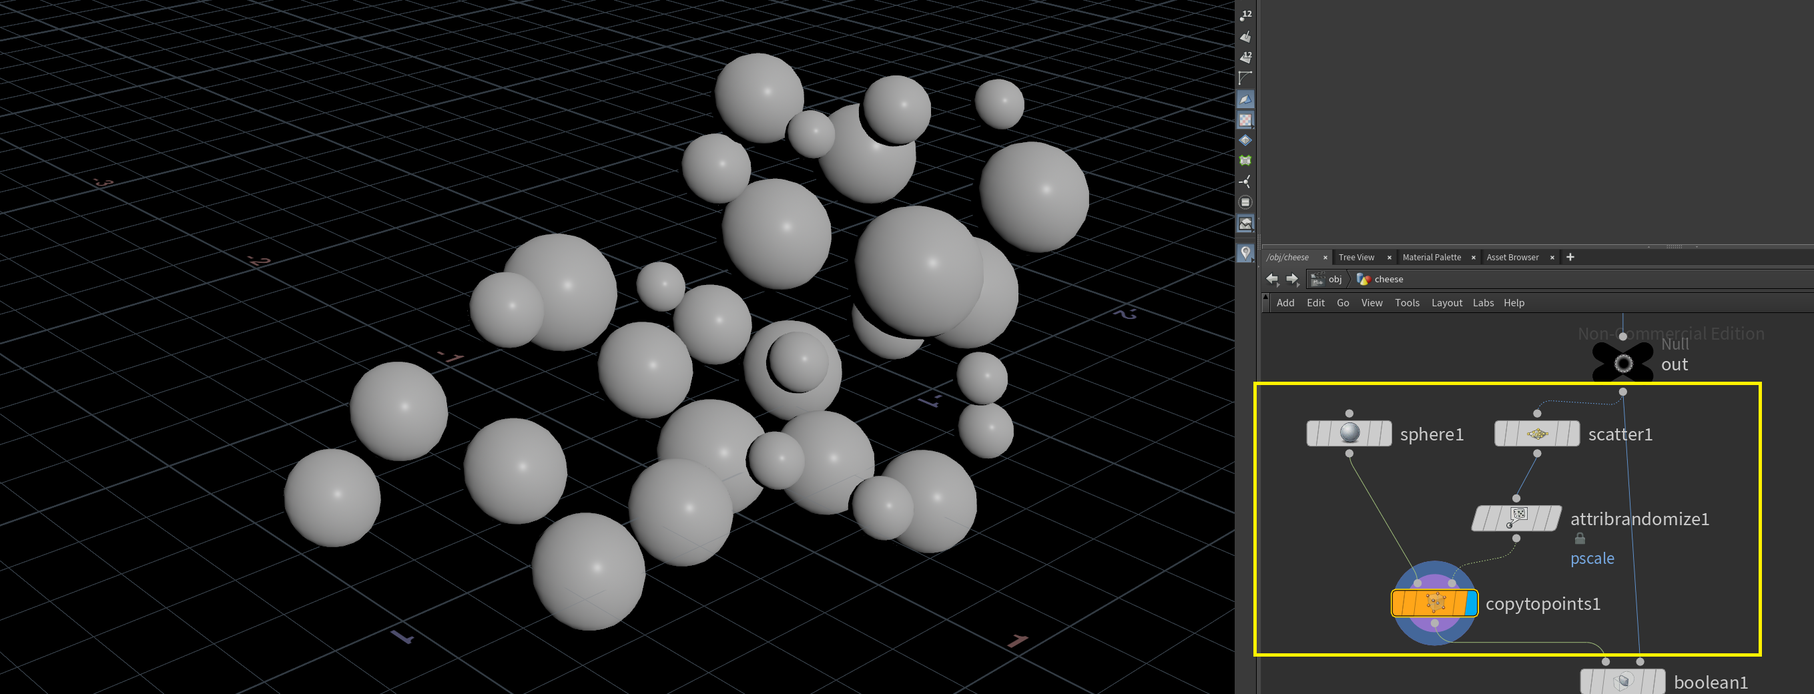Viewport: 1814px width, 694px height.
Task: Toggle primitive normals display icon
Action: point(1245,36)
